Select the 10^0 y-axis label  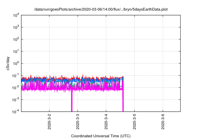coord(16,63)
